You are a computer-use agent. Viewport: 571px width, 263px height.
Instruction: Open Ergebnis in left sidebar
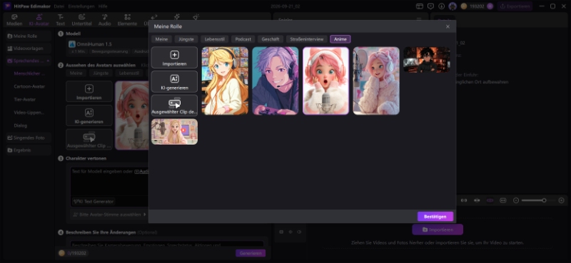[28, 150]
